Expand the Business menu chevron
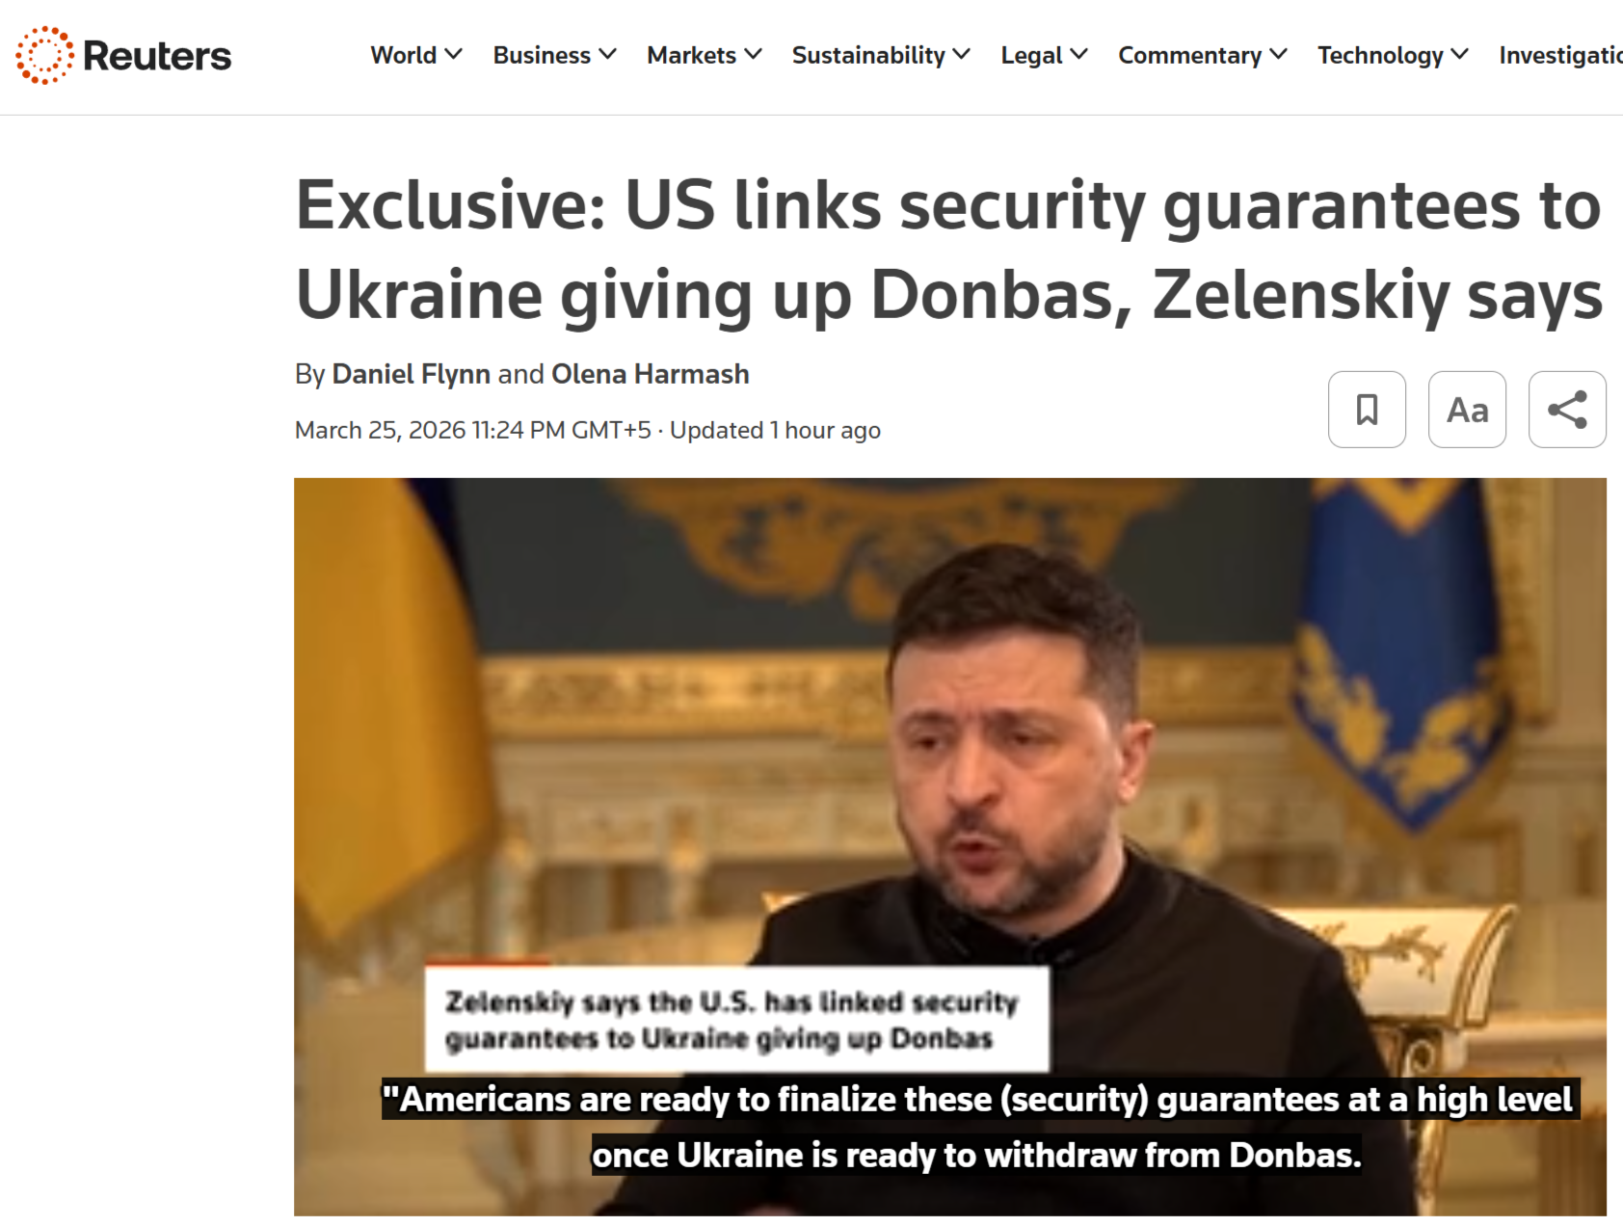This screenshot has width=1623, height=1226. 607,55
